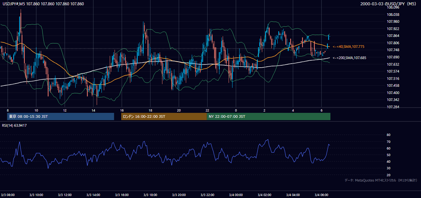Click hour label 22 under the price chart
Image resolution: width=421 pixels, height=198 pixels.
click(x=207, y=110)
